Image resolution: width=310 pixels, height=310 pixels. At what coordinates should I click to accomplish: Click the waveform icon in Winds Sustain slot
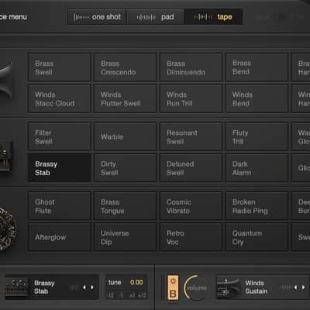click(286, 288)
